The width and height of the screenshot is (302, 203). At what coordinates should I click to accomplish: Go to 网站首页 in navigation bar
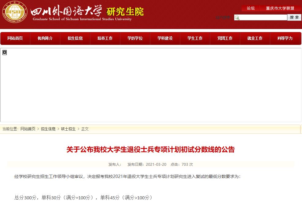[15, 38]
